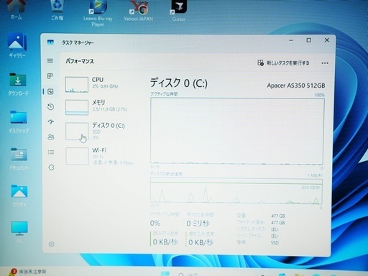Image resolution: width=368 pixels, height=276 pixels.
Task: Open the Task Manager hamburger navigation menu
Action: (x=50, y=61)
